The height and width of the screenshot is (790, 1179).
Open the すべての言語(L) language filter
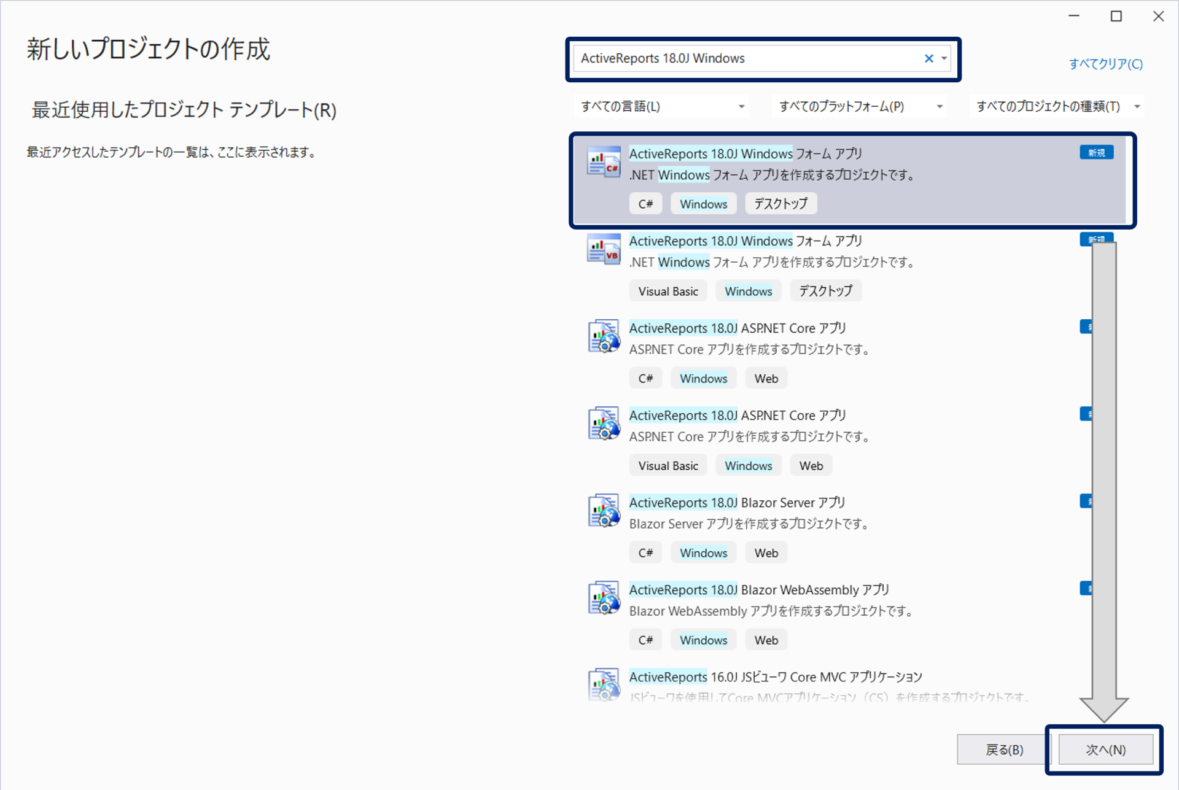[x=662, y=107]
